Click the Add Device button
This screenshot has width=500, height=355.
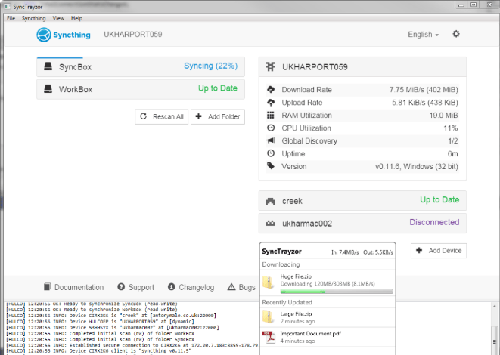coord(439,251)
